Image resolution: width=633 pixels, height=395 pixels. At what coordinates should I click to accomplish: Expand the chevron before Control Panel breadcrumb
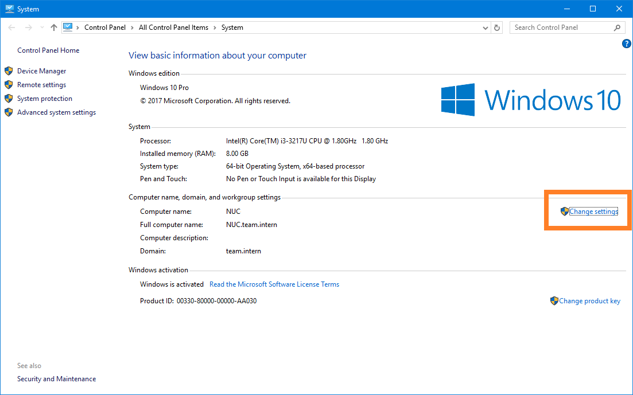(77, 28)
